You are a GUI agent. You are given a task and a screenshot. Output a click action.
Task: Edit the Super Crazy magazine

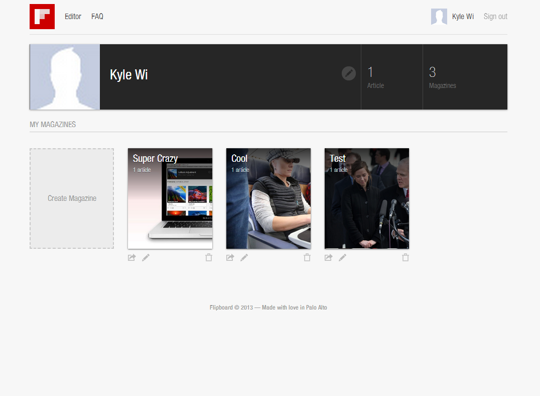[146, 257]
